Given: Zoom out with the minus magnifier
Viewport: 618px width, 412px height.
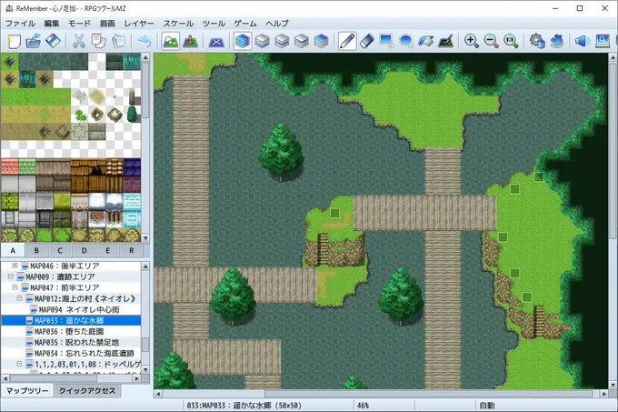Looking at the screenshot, I should point(491,41).
